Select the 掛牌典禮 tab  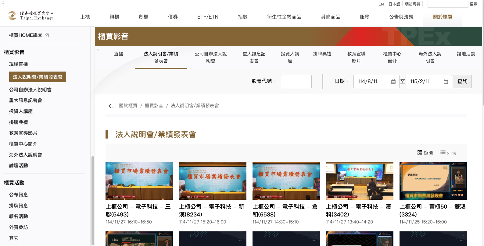322,54
